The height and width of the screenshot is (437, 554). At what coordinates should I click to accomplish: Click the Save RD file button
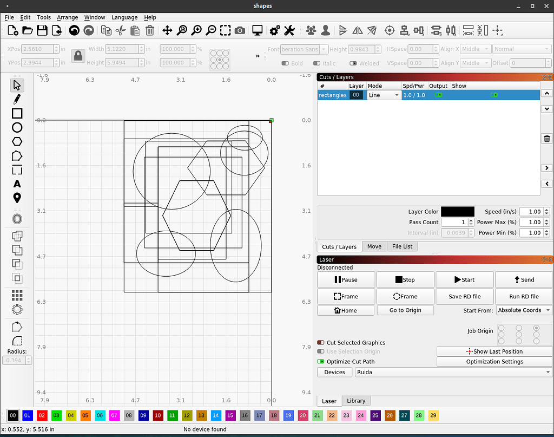464,296
